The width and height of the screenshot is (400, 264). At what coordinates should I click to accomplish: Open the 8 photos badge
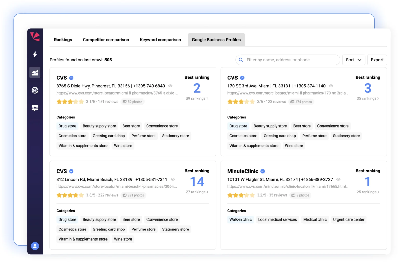(300, 195)
